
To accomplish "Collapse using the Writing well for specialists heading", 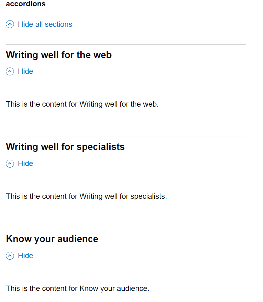I will click(x=65, y=147).
